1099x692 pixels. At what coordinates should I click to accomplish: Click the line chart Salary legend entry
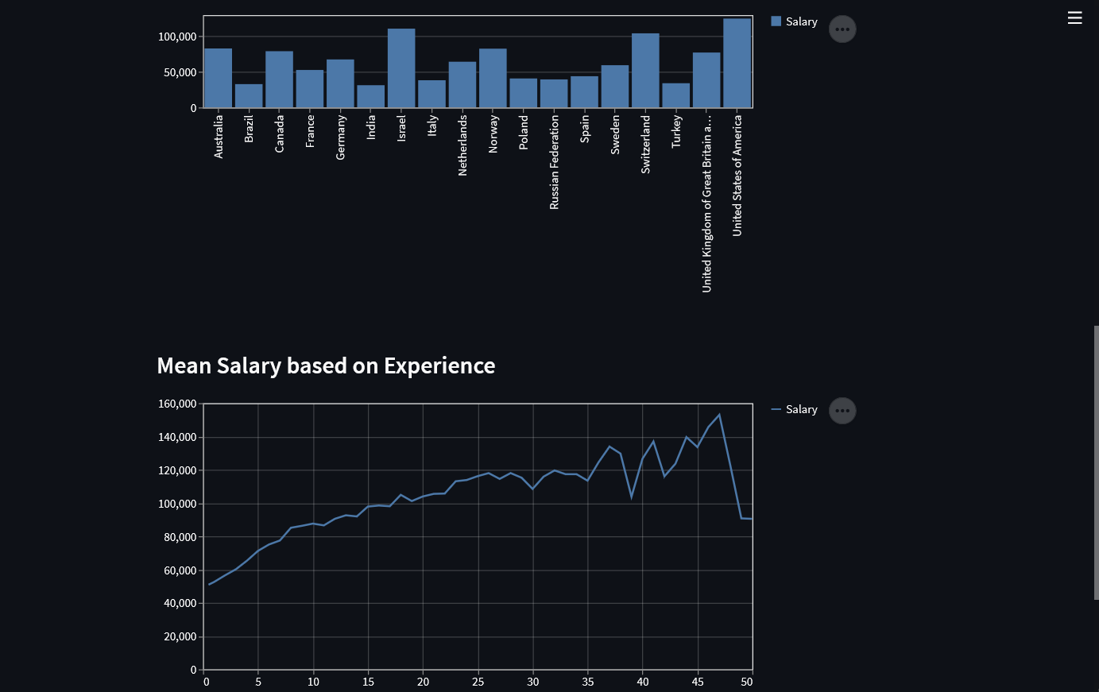pos(795,409)
